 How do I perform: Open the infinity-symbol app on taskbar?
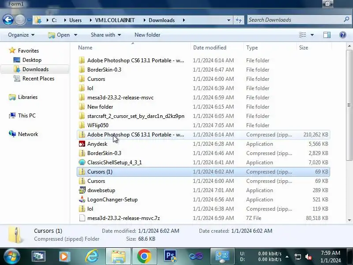(196, 256)
